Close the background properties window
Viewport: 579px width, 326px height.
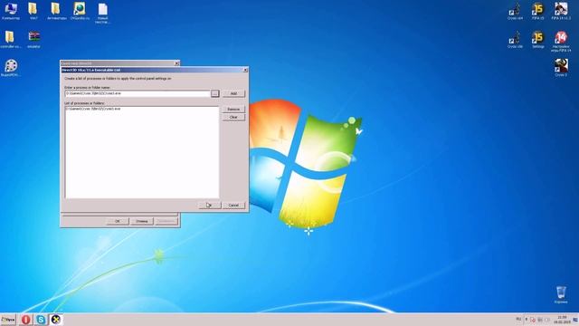pyautogui.click(x=176, y=63)
